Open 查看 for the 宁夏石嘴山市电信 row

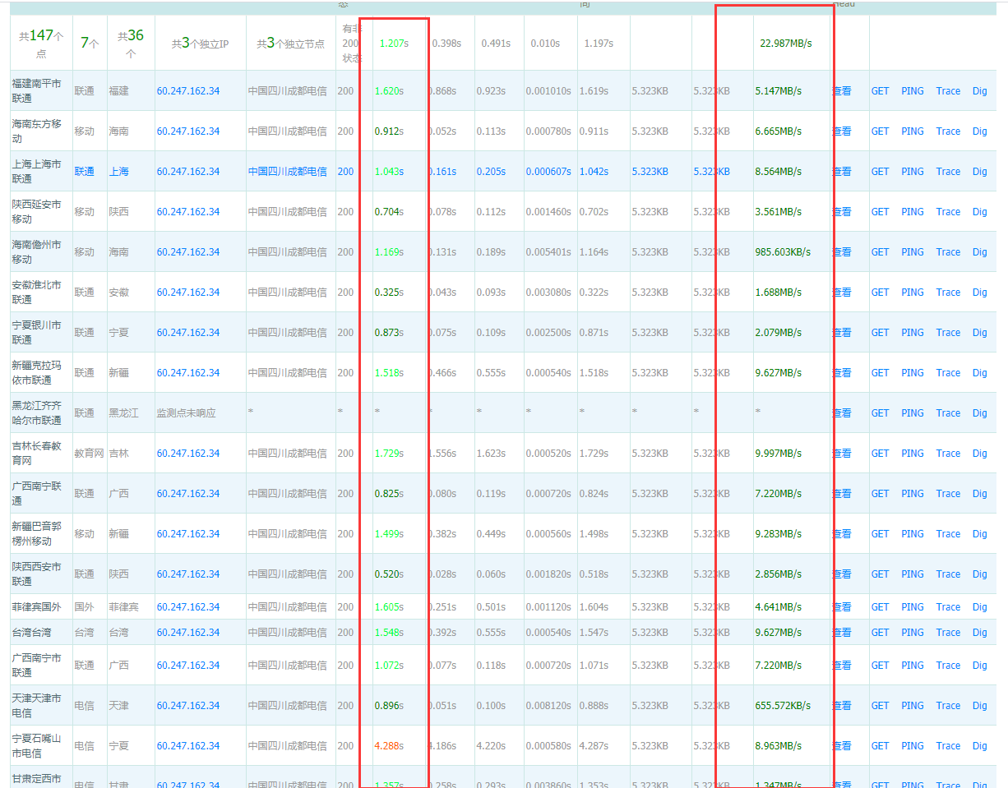842,746
